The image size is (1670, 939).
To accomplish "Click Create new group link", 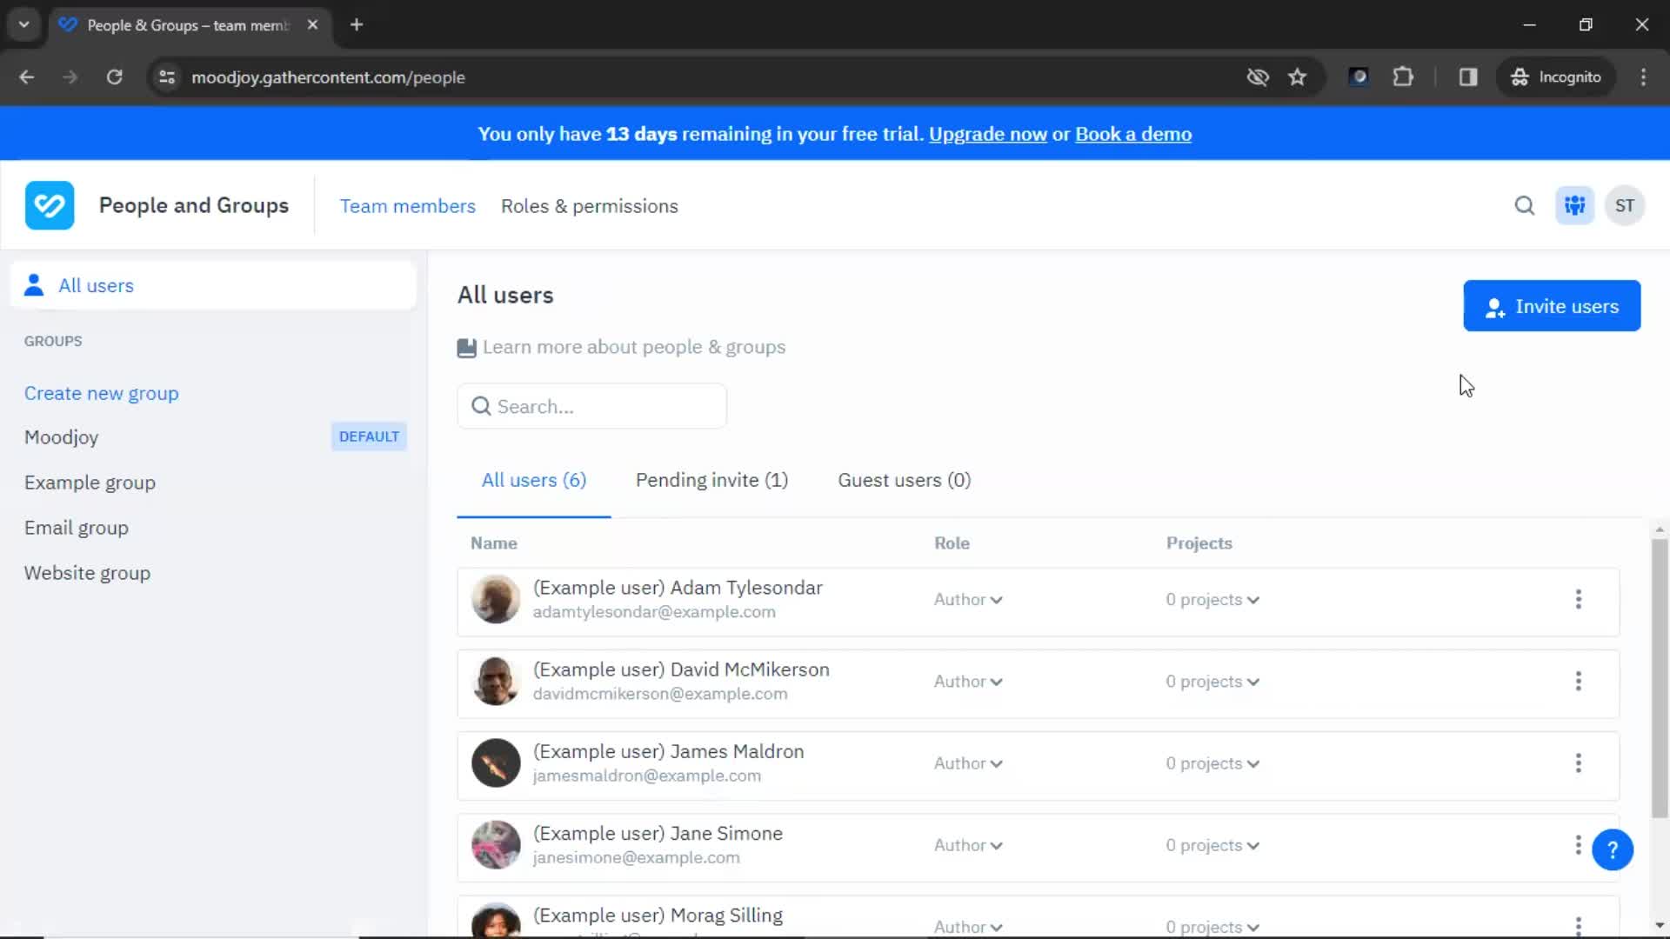I will coord(101,392).
